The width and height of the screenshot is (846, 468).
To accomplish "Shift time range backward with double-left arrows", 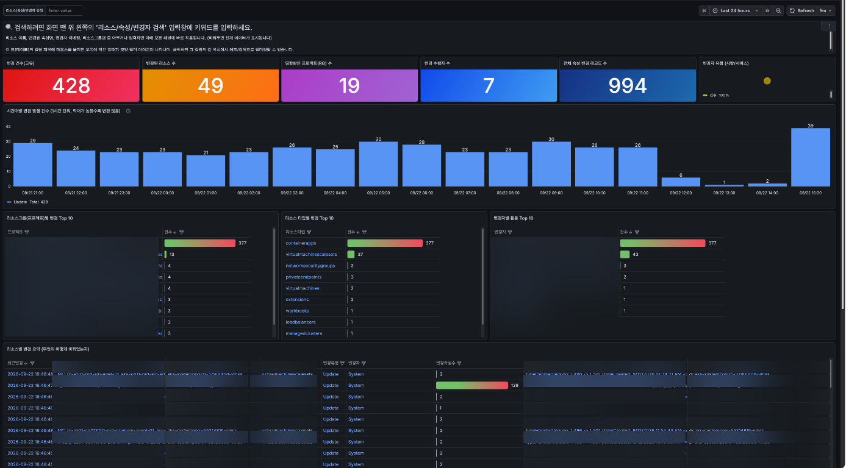I will point(704,10).
